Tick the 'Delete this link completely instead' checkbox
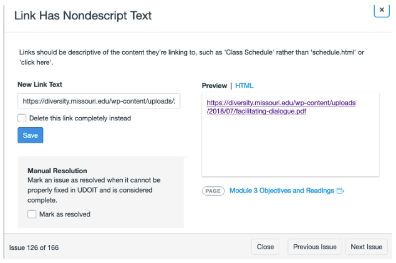This screenshot has width=396, height=263. click(22, 118)
